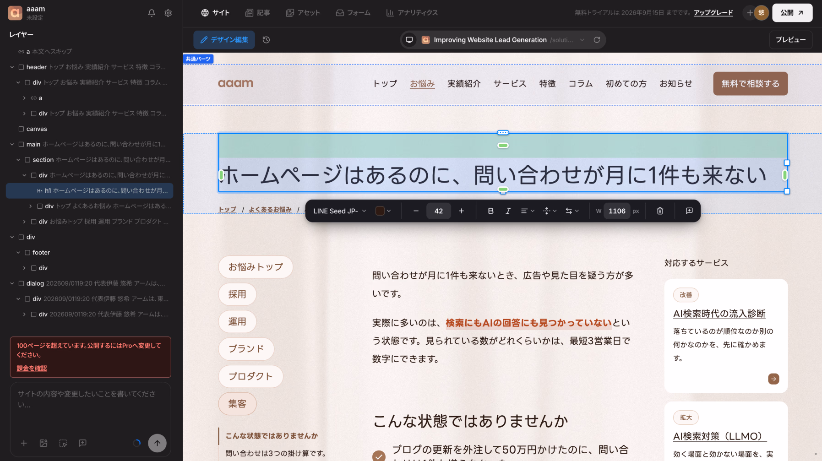Viewport: 822px width, 461px height.
Task: Click the 改善 tag on service card
Action: coord(686,295)
